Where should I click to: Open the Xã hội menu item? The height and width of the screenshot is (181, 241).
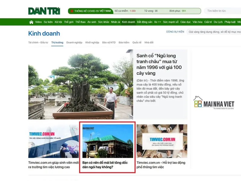58,22
